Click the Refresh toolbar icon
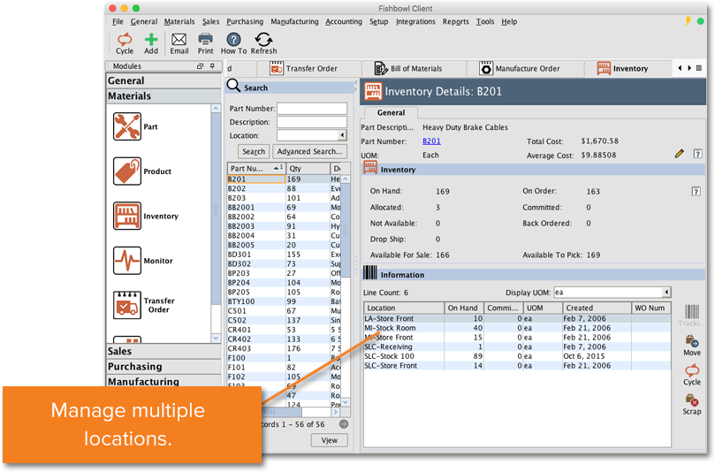Screen dimensions: 715x472 (263, 44)
